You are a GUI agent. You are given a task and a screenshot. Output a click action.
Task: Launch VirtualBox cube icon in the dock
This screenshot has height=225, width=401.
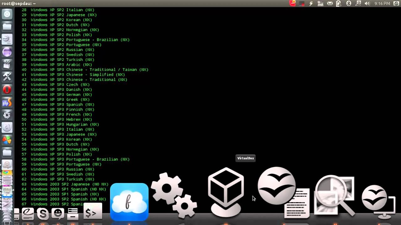click(x=226, y=192)
